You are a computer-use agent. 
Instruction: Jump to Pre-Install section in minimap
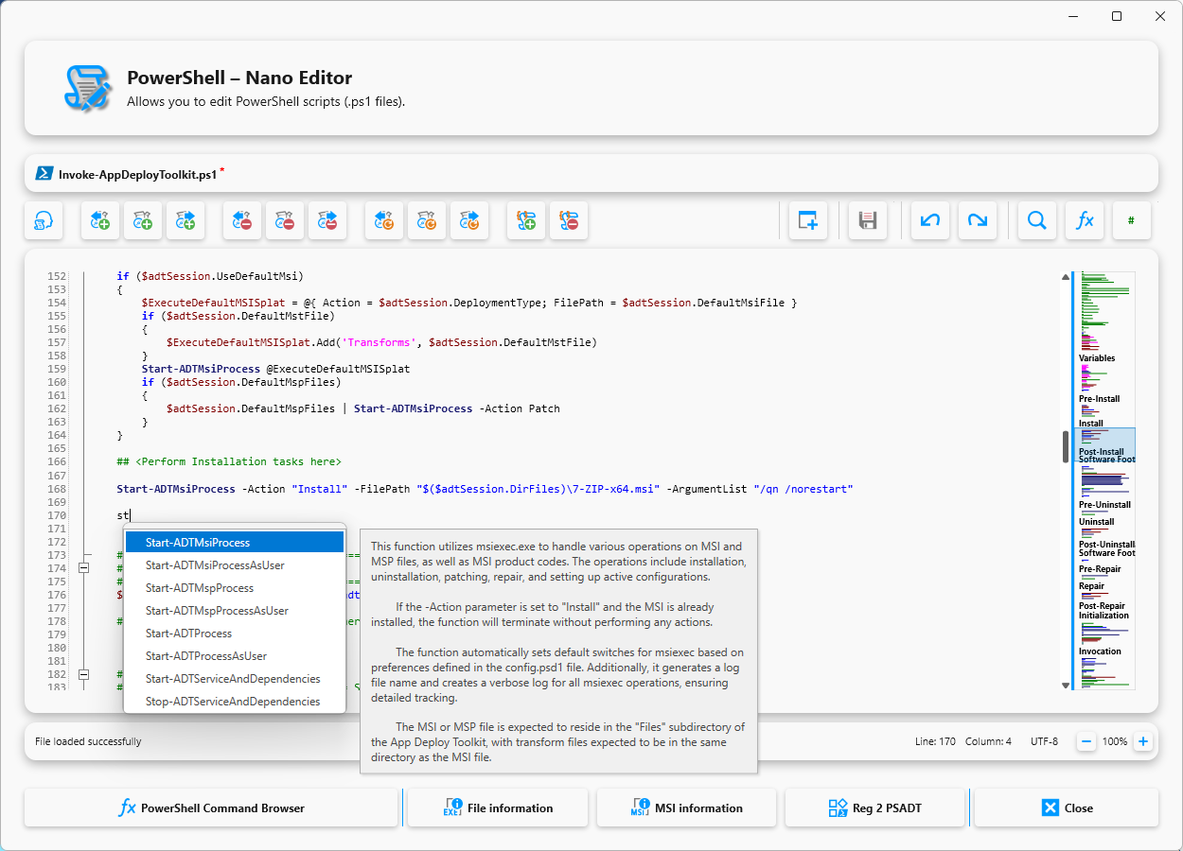(1099, 399)
